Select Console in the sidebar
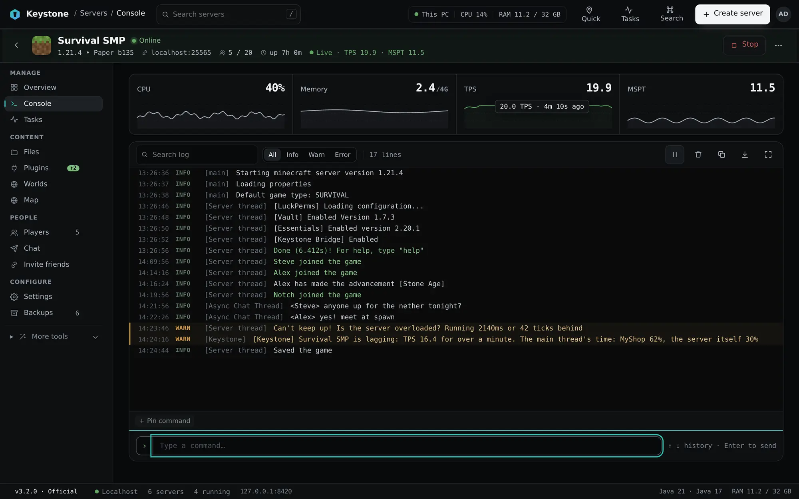Viewport: 799px width, 499px height. coord(54,103)
